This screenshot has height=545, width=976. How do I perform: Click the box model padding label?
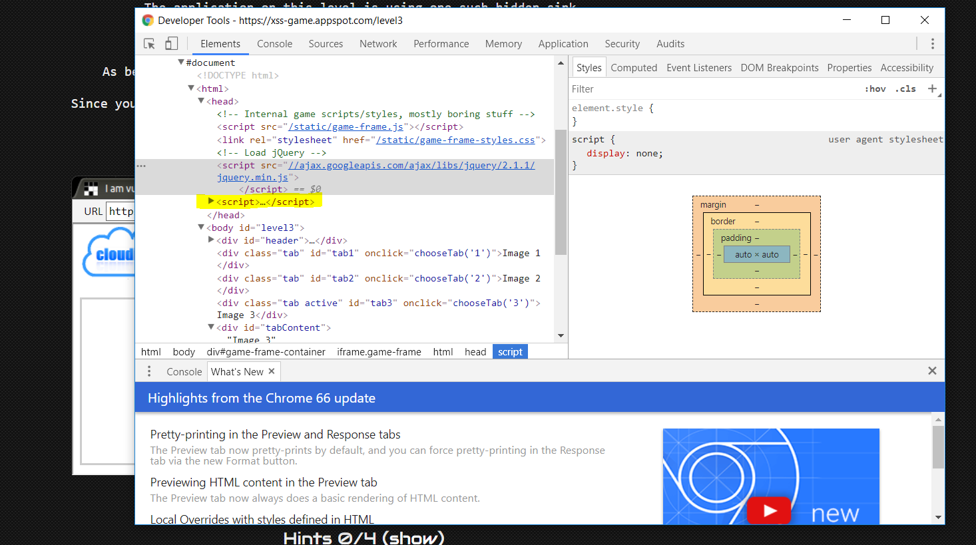[736, 238]
